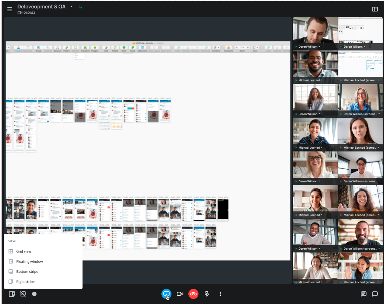
Task: Click the view layout icon in bottom bar
Action: 12,294
